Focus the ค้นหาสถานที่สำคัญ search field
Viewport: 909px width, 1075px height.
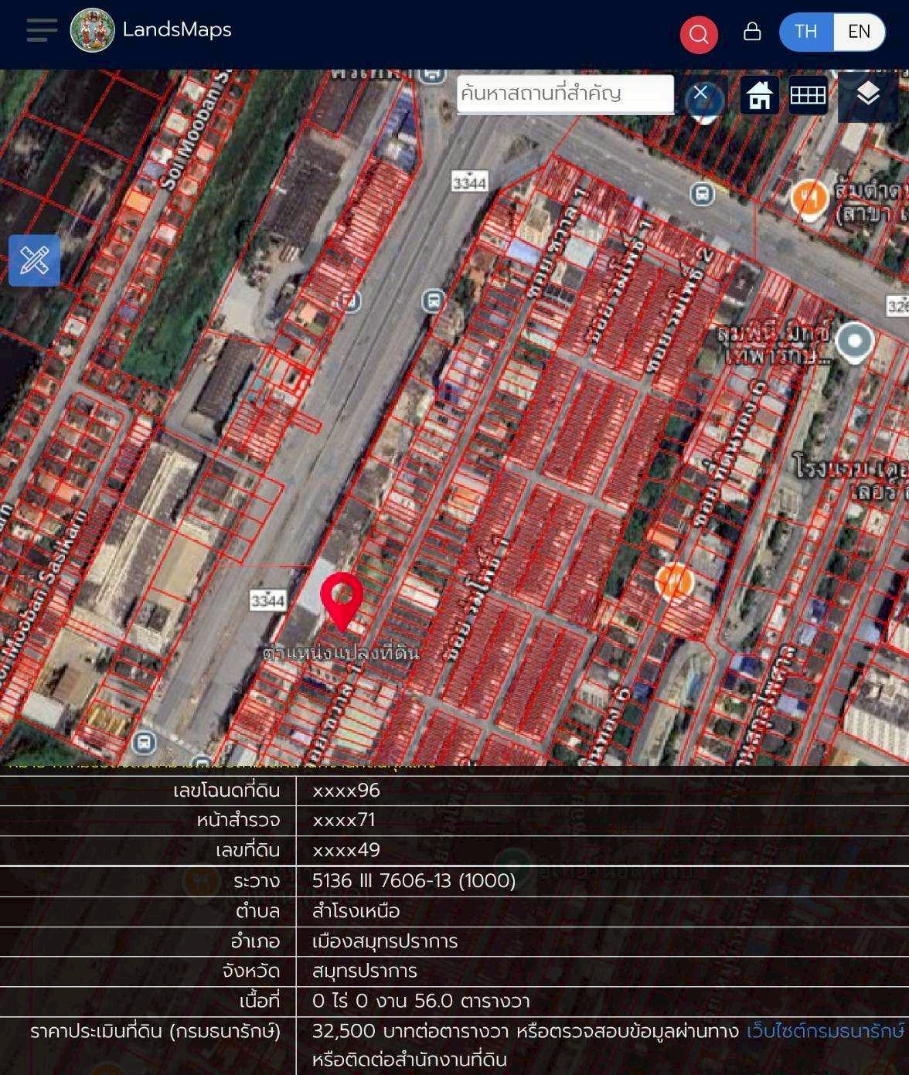pyautogui.click(x=564, y=94)
